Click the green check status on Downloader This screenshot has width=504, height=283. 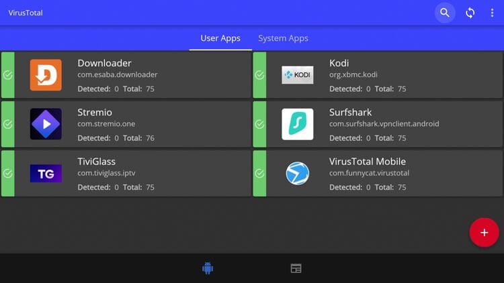point(7,74)
